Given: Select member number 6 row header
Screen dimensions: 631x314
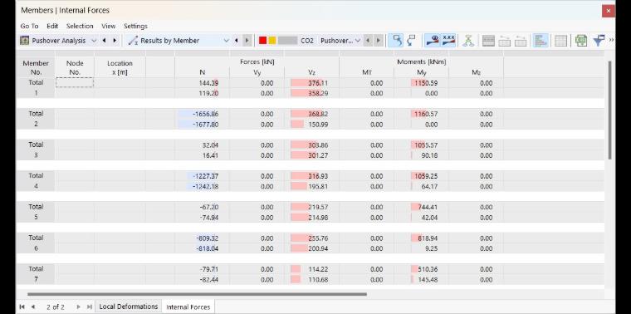Looking at the screenshot, I should (36, 248).
